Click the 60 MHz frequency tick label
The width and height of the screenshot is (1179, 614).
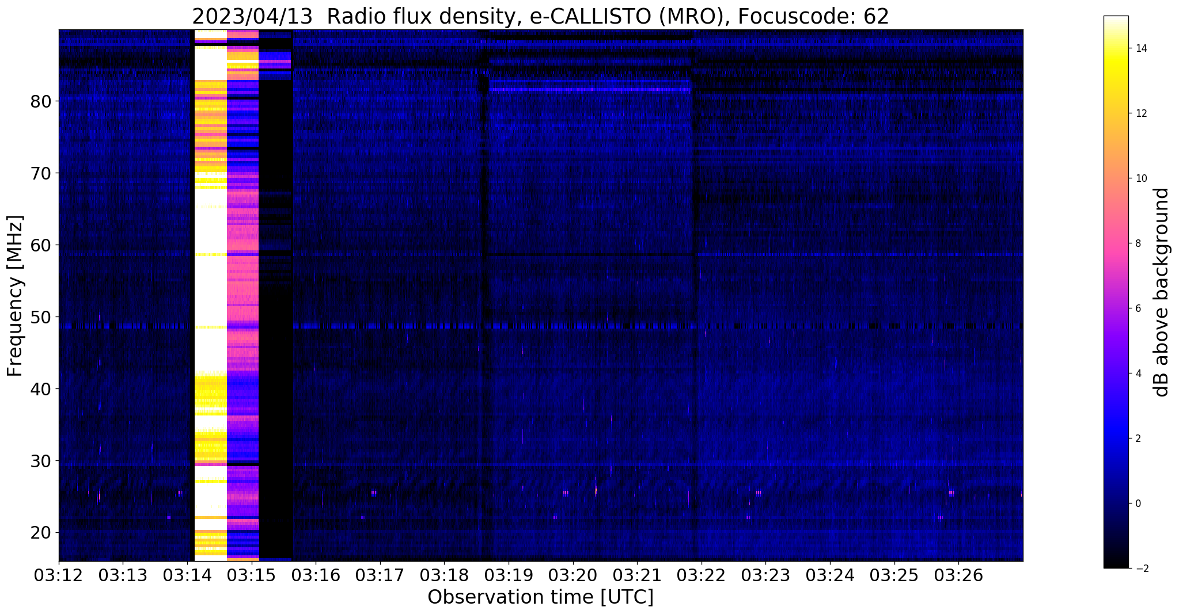coord(41,245)
